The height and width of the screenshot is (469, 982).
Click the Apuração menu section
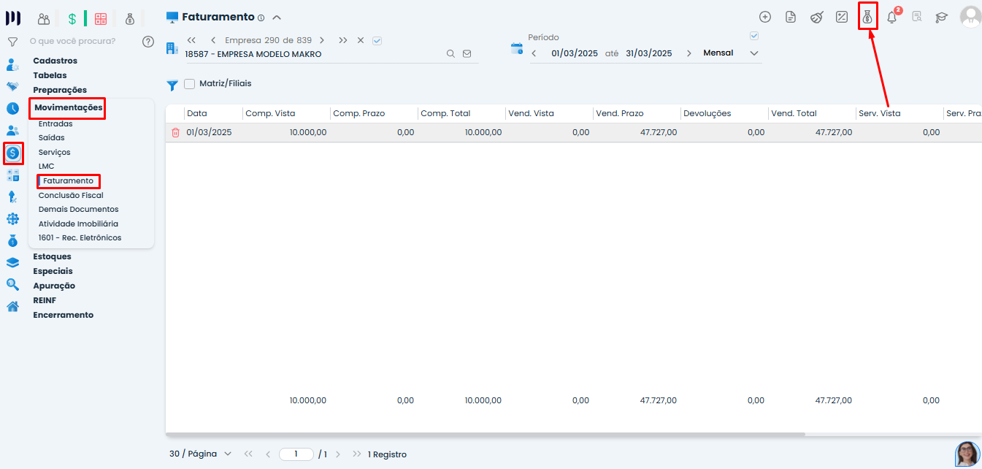(x=54, y=286)
